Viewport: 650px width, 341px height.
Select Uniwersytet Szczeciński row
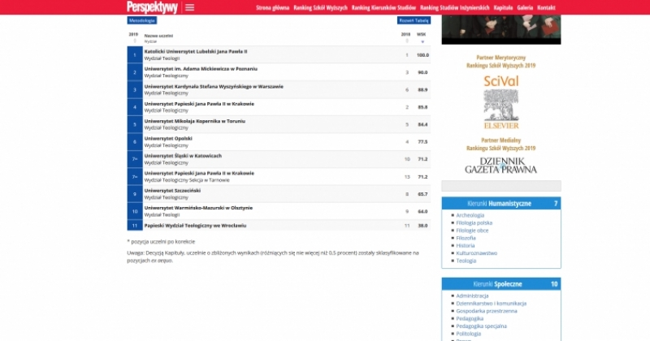coord(279,194)
